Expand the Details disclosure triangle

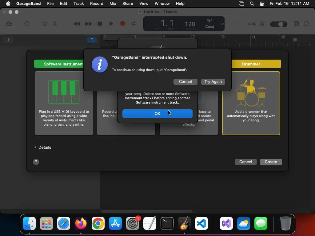tap(35, 147)
